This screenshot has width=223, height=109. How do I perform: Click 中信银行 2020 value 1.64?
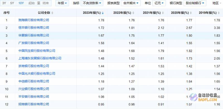189,81
